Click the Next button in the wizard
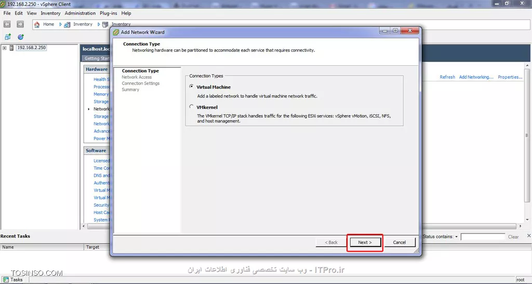Screen dimensions: 532x284 pos(365,243)
